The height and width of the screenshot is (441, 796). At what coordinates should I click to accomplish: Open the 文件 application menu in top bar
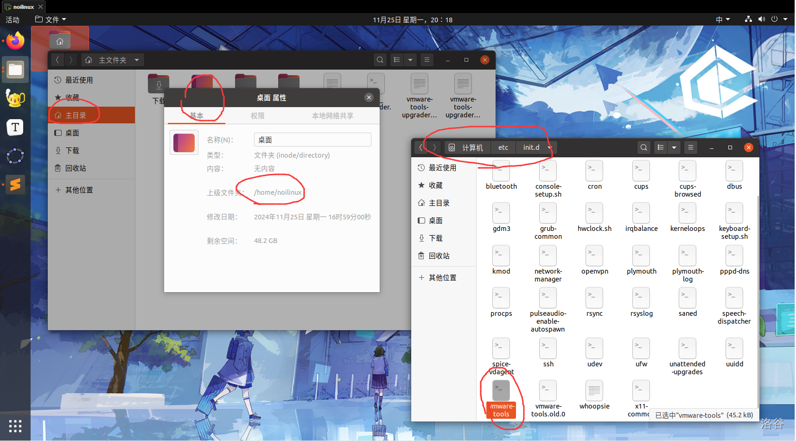click(51, 19)
